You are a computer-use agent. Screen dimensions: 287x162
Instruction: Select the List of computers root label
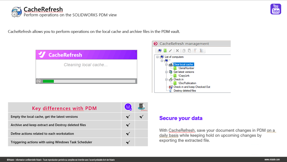[174, 57]
